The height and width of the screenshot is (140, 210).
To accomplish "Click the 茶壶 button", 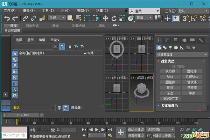I will [x=170, y=93].
